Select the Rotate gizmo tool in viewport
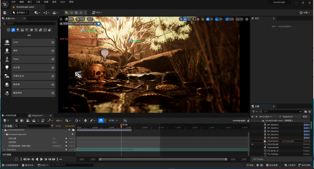Screen dimensions: 314x169 tap(189, 19)
